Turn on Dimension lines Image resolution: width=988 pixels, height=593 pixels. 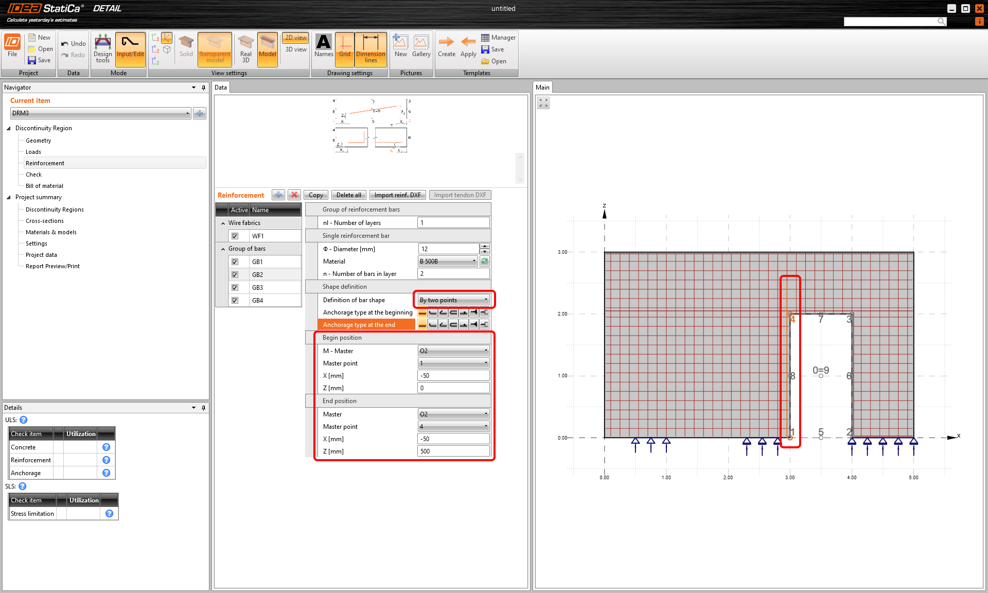point(371,49)
